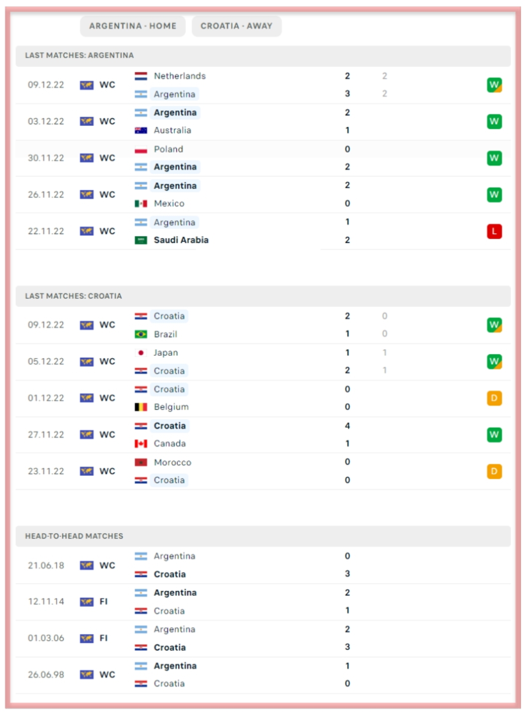This screenshot has height=713, width=525.
Task: Click the win badge for Croatia vs Canada
Action: coord(494,435)
